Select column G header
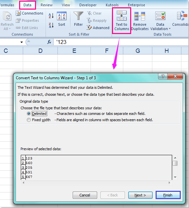 [138, 51]
